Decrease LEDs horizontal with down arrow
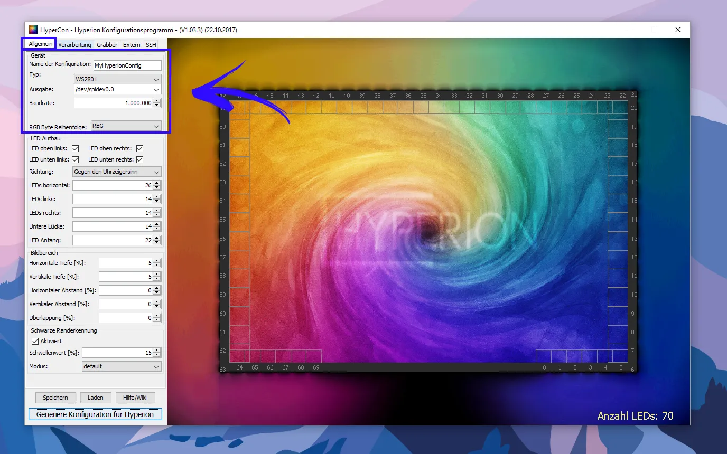Viewport: 727px width, 454px height. pyautogui.click(x=157, y=188)
